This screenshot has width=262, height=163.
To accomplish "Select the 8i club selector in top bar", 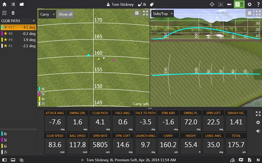I will point(142,4).
